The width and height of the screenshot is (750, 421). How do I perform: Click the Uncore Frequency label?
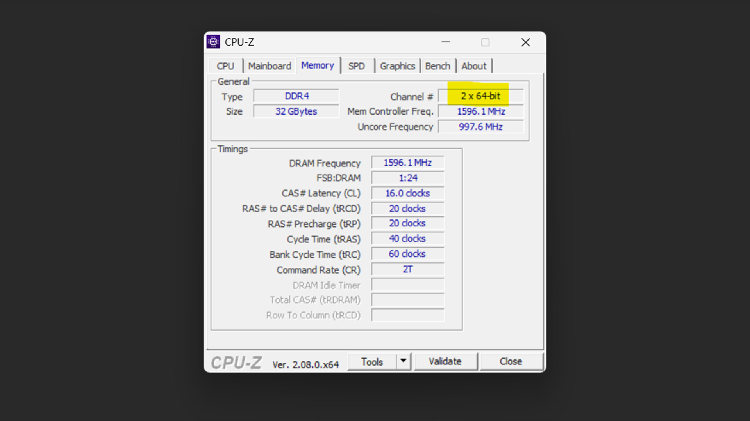pos(395,127)
